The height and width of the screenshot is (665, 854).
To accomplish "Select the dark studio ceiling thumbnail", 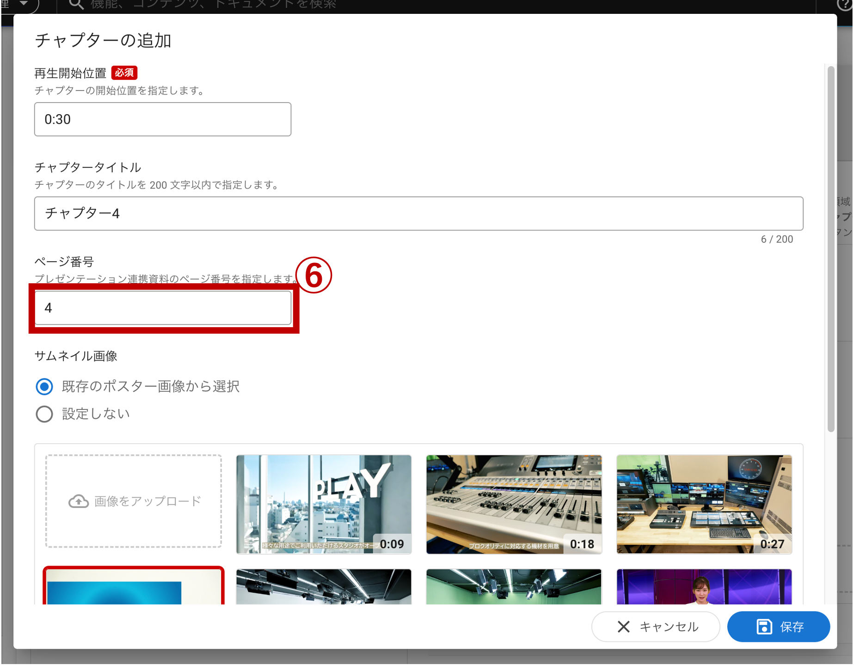I will click(x=324, y=587).
